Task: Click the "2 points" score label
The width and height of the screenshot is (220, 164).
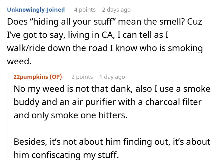Action: 82,77
